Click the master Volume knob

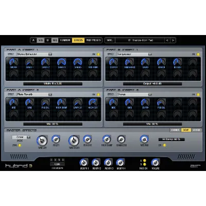click(156, 162)
